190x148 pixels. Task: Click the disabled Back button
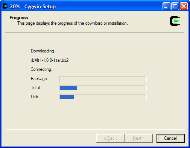[x=110, y=138]
